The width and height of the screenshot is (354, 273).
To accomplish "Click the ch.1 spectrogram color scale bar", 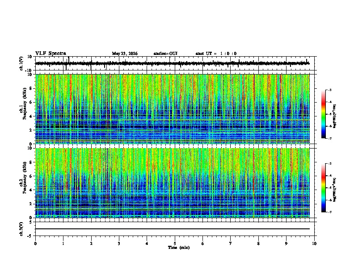I will tap(323, 114).
